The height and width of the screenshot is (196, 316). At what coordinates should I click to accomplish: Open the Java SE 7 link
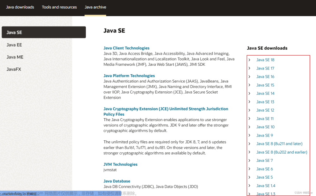tap(264, 161)
